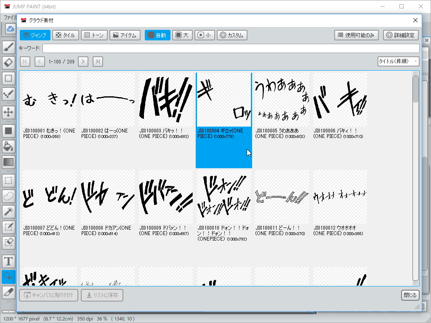Select the highlighted Operation tool
Viewport: 431px width, 323px height.
(x=8, y=277)
